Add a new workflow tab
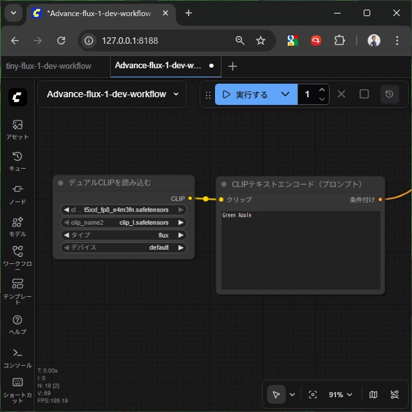This screenshot has height=412, width=412. click(233, 66)
